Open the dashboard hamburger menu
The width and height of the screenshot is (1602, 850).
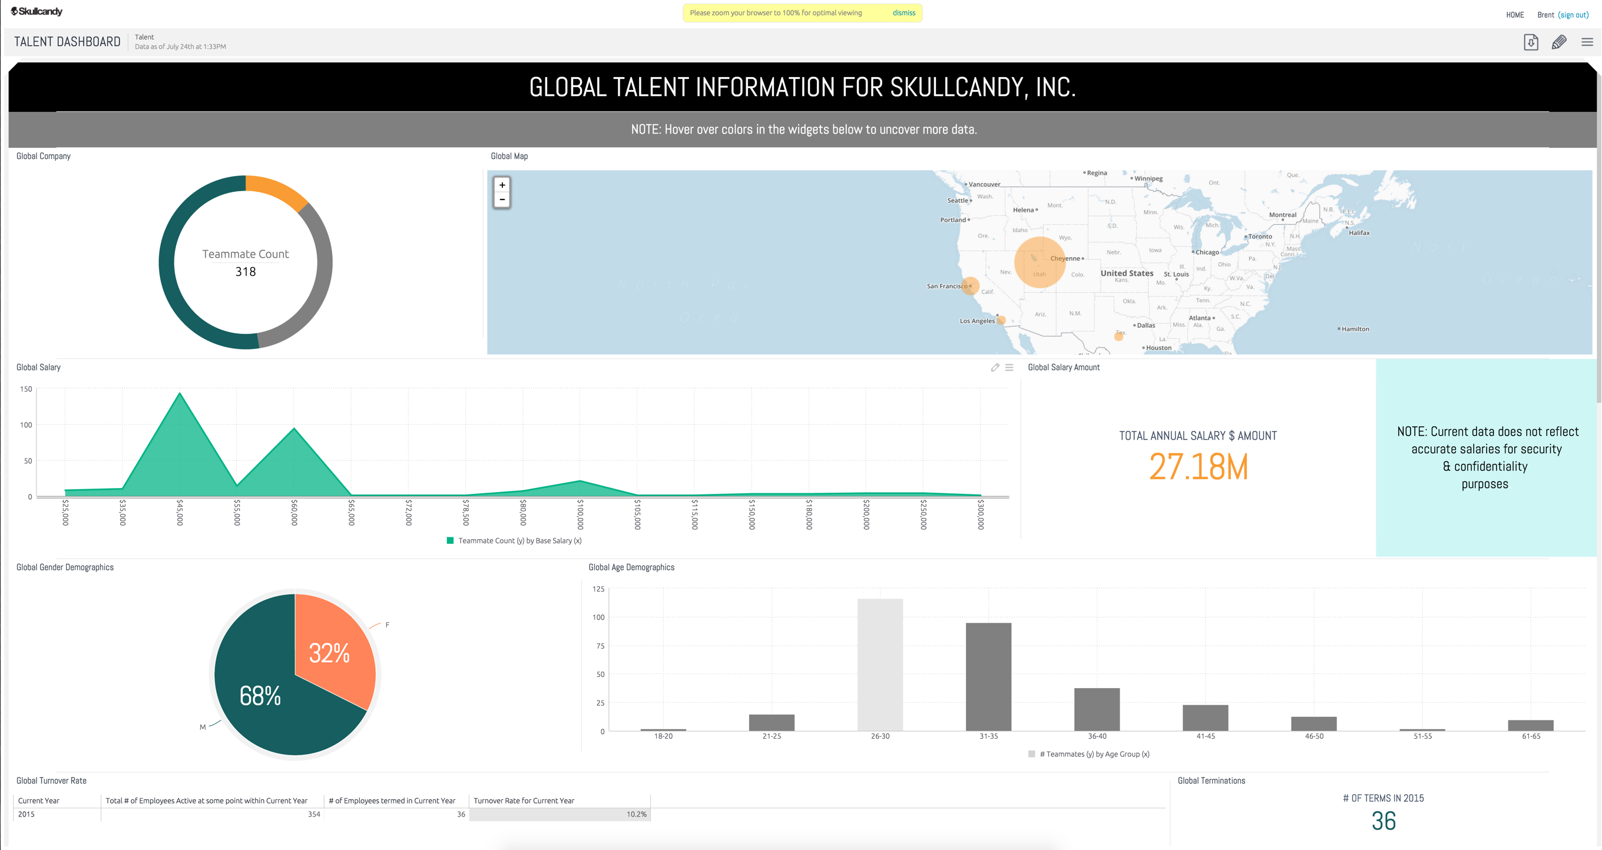[x=1587, y=42]
